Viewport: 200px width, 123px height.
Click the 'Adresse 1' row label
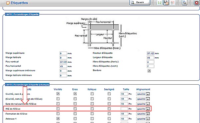click(11, 119)
